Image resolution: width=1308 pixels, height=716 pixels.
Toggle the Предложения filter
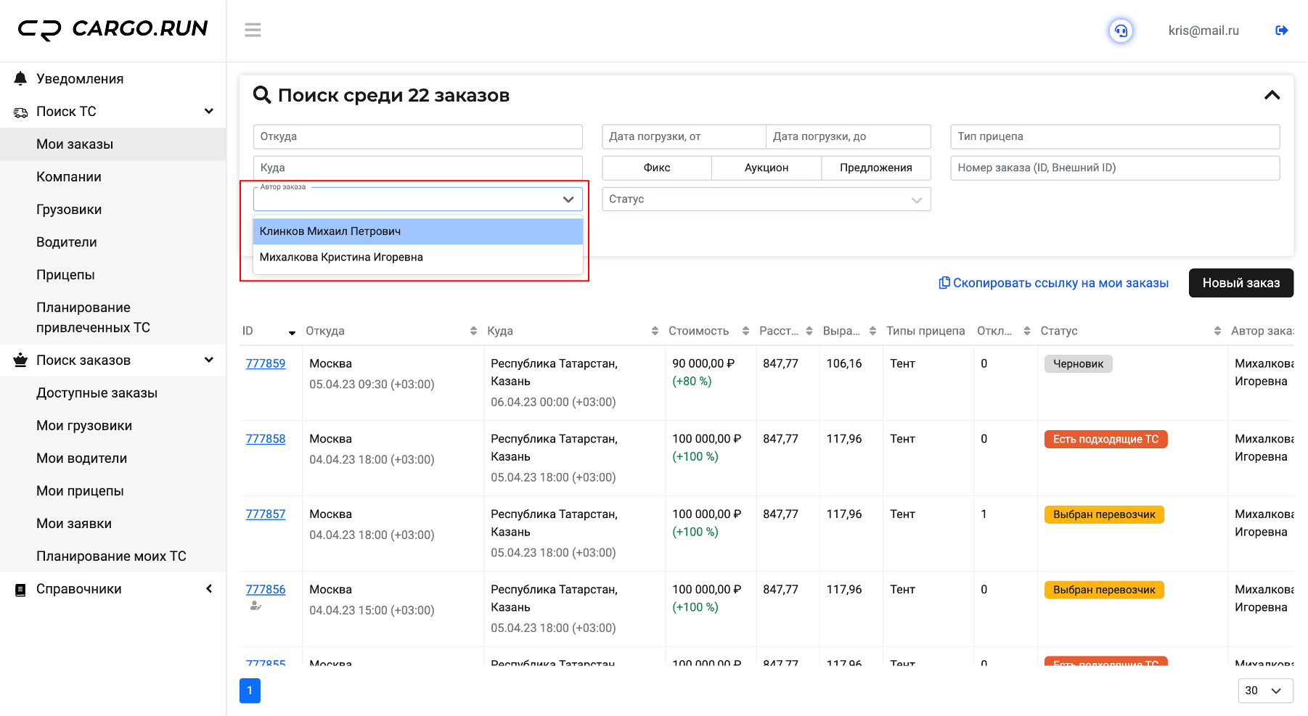click(x=876, y=168)
